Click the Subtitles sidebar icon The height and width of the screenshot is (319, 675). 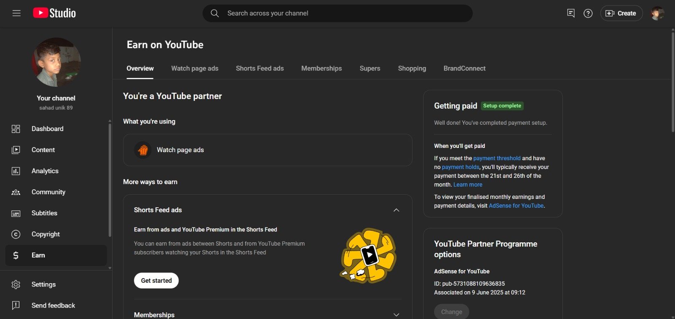click(16, 213)
